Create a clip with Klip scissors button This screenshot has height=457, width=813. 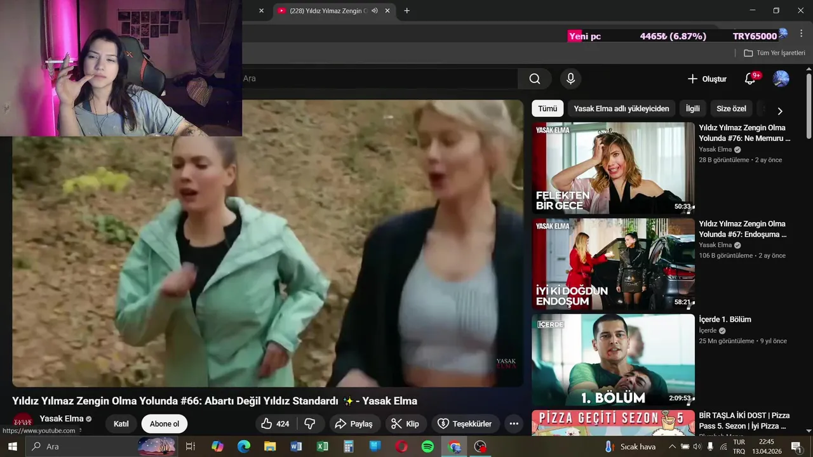[x=405, y=424]
